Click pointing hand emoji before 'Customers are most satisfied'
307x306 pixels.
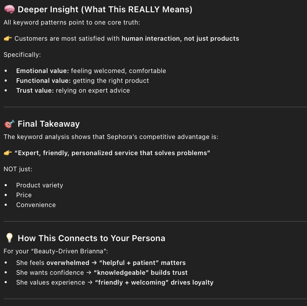coord(8,39)
